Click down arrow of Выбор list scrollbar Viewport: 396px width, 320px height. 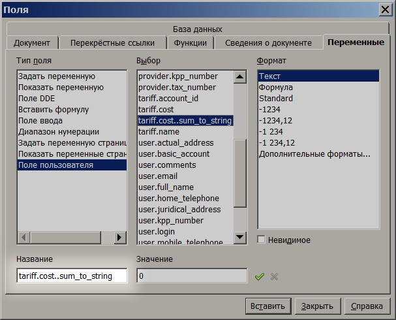239,237
